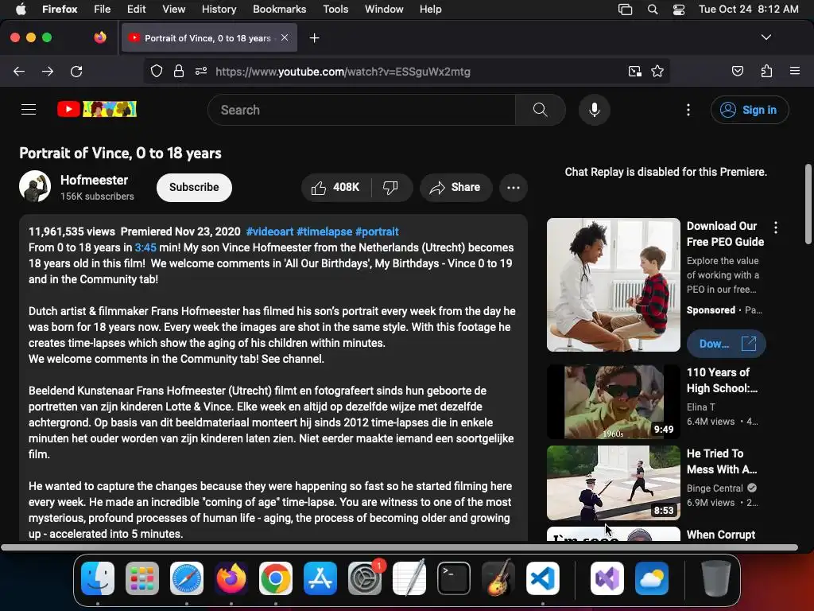Open site permissions icon in address bar
This screenshot has height=611, width=814.
tap(201, 71)
